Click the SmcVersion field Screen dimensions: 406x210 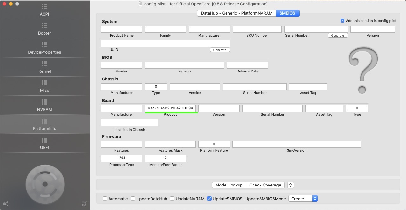[297, 144]
